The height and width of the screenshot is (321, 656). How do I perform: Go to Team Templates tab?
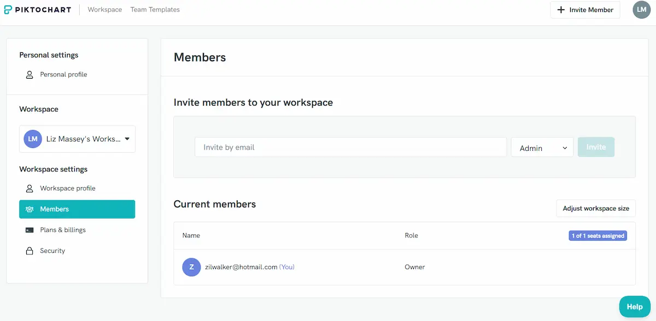tap(155, 10)
